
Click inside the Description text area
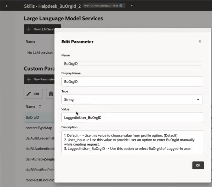(133, 142)
